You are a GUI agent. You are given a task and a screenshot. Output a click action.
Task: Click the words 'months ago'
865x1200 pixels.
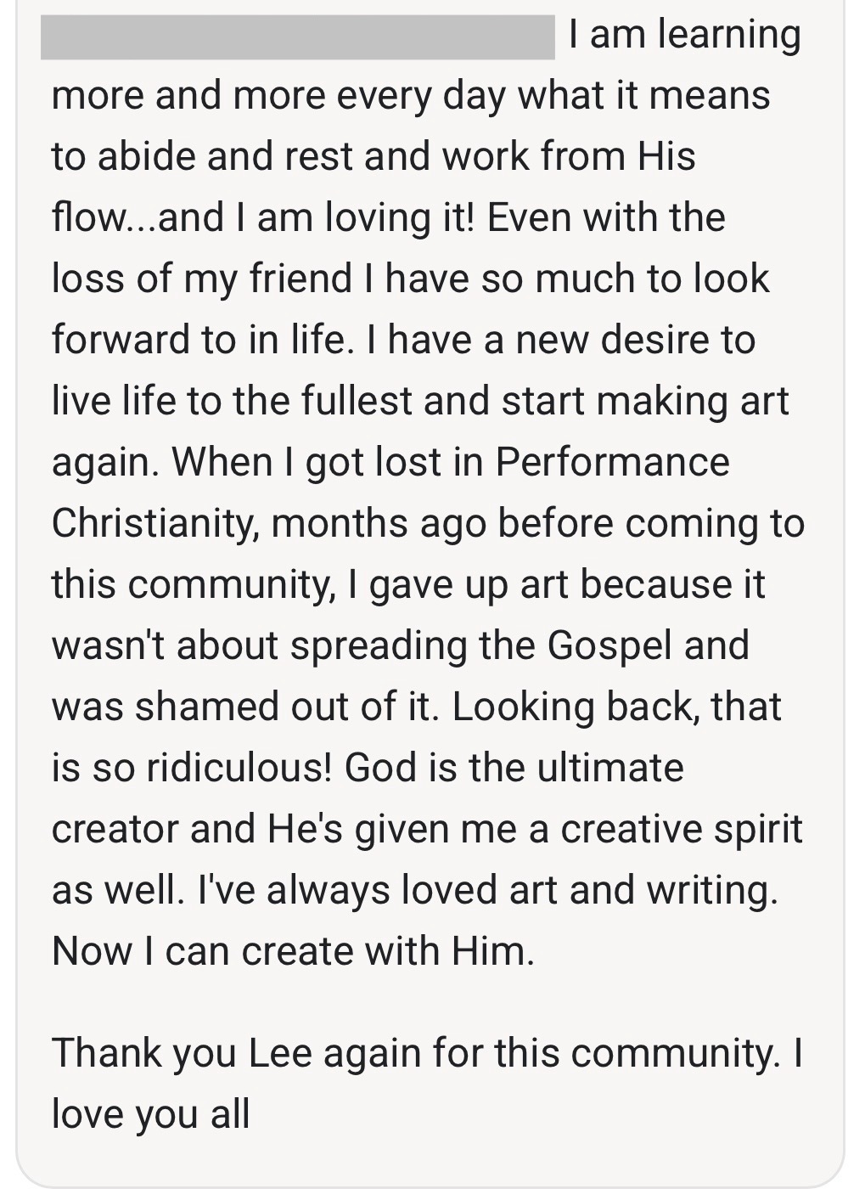point(379,523)
